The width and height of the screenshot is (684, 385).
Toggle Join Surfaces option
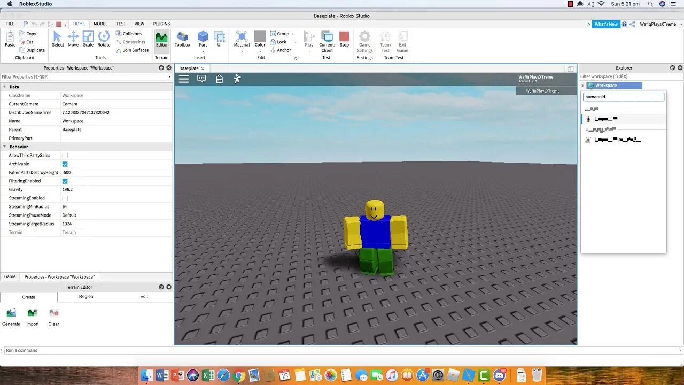[132, 50]
